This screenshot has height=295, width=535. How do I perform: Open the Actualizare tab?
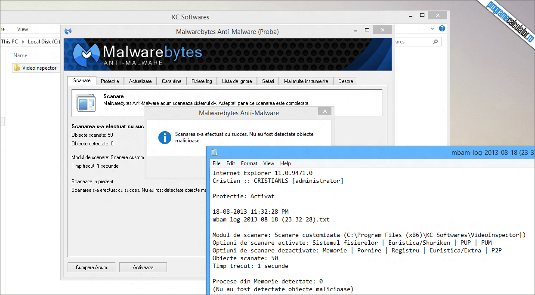pos(140,81)
